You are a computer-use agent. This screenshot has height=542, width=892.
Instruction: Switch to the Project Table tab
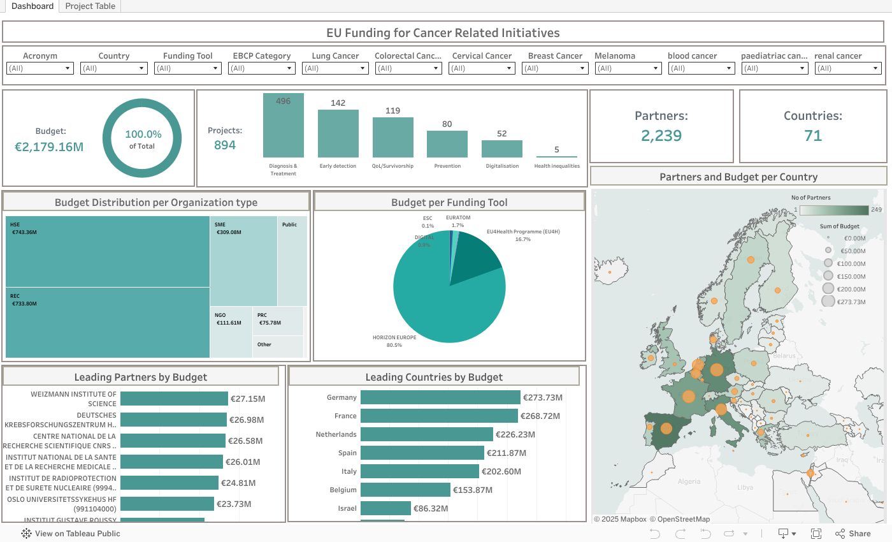click(x=90, y=6)
